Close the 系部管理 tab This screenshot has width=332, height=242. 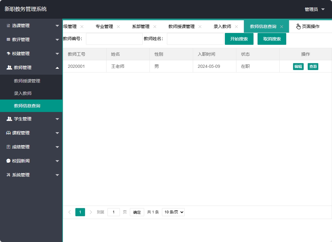pyautogui.click(x=155, y=27)
